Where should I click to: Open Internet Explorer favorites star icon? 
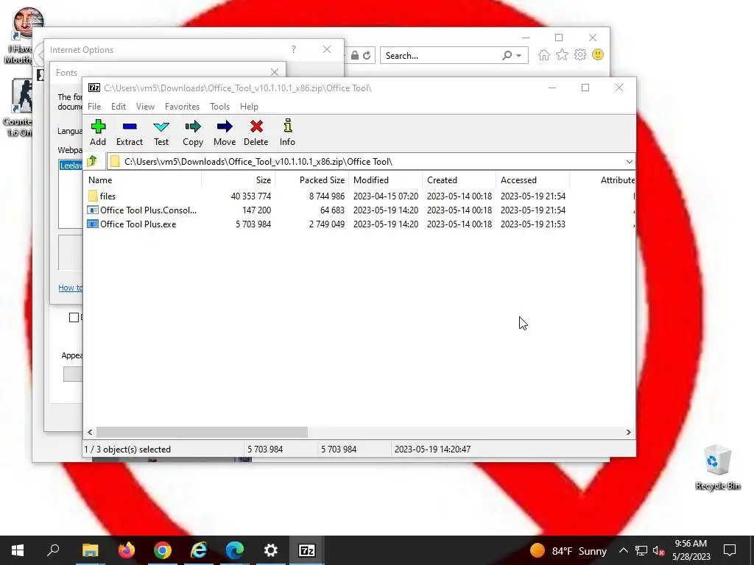[x=562, y=54]
